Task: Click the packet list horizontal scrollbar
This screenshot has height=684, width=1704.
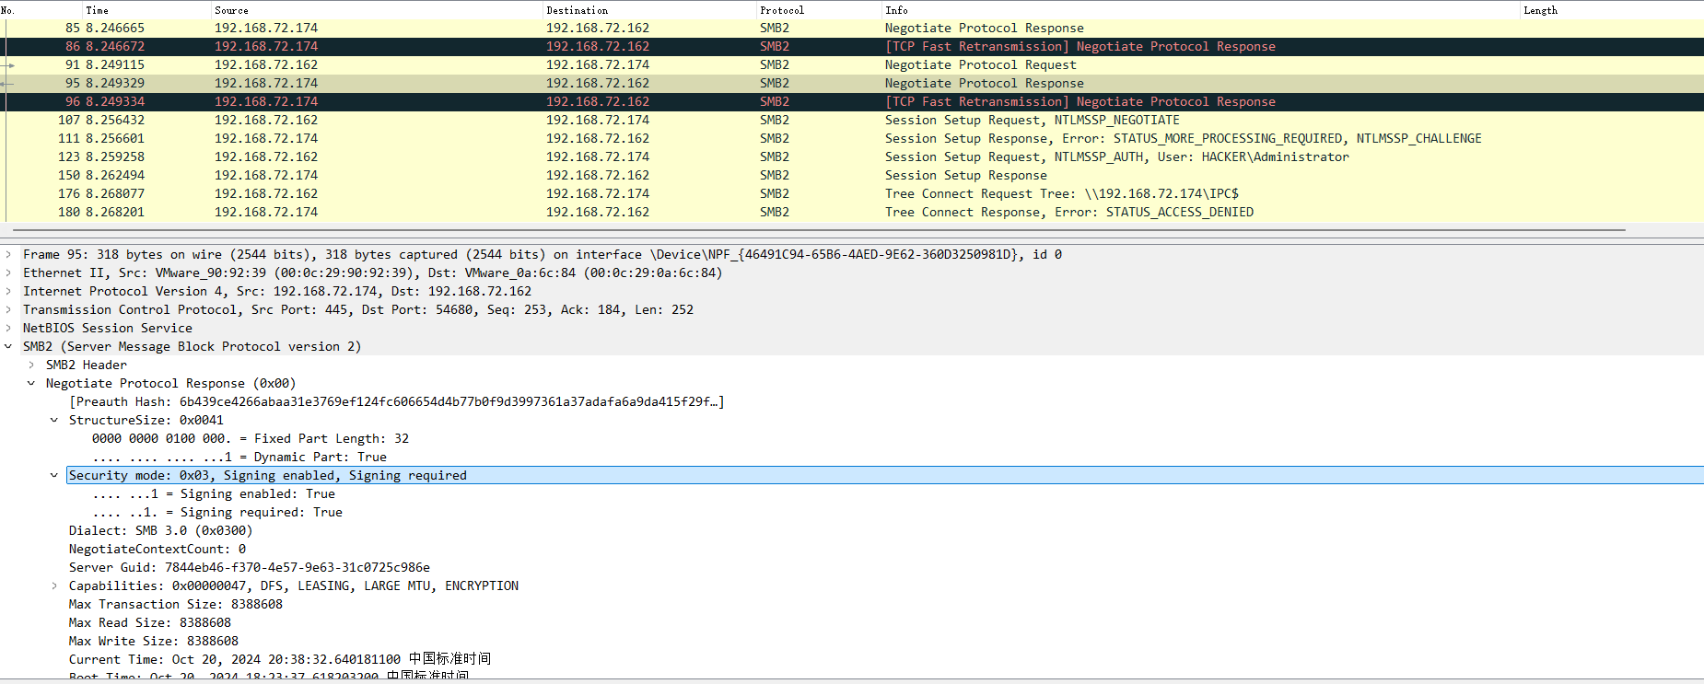Action: (820, 230)
